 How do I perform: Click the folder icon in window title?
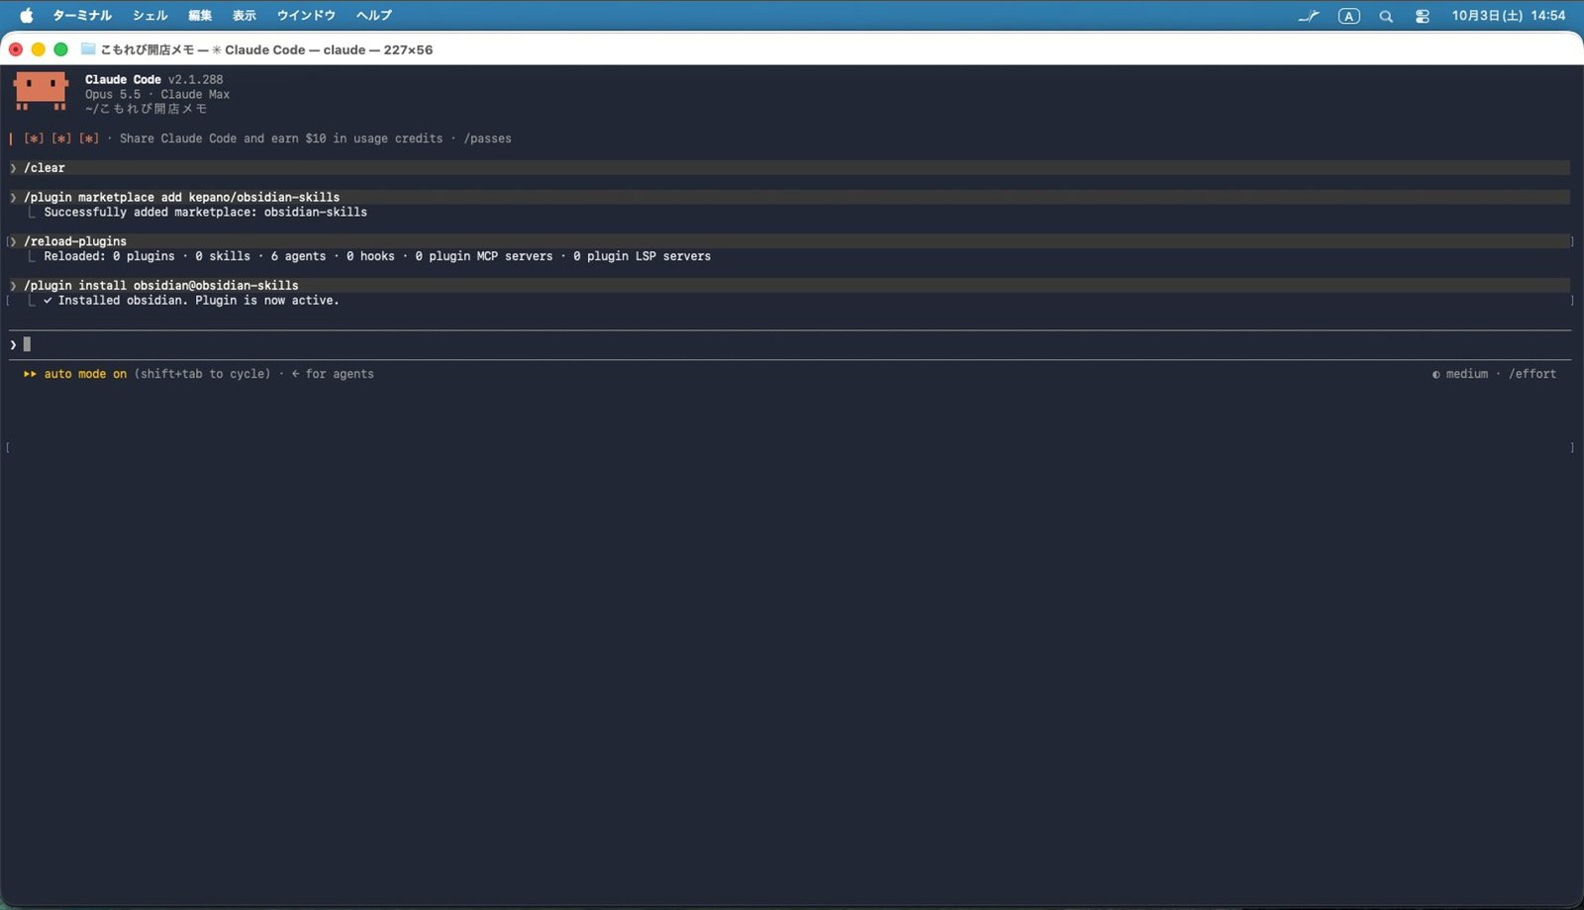pyautogui.click(x=88, y=49)
